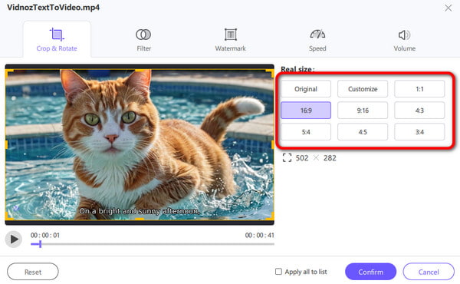460x284 pixels.
Task: Switch to the Filter tab
Action: [143, 40]
